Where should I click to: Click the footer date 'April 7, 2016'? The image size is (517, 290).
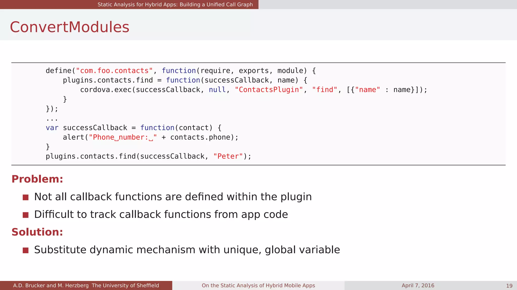pyautogui.click(x=418, y=285)
